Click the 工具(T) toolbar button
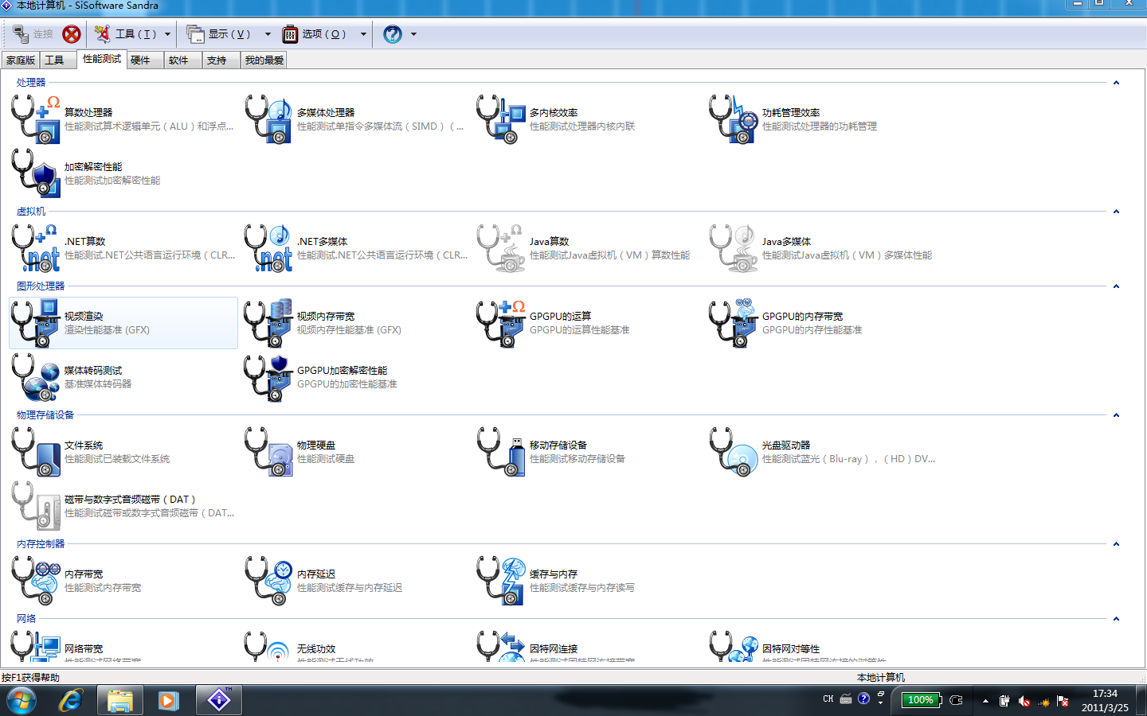 coord(126,34)
